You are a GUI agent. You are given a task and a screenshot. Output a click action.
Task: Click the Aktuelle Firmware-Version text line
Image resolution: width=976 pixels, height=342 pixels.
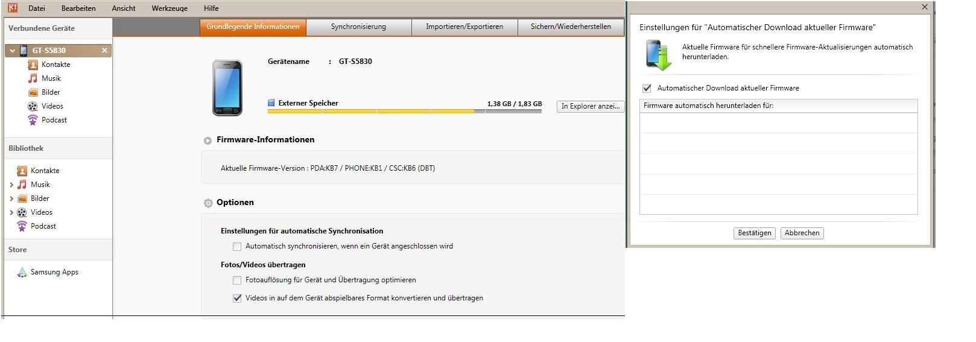328,169
